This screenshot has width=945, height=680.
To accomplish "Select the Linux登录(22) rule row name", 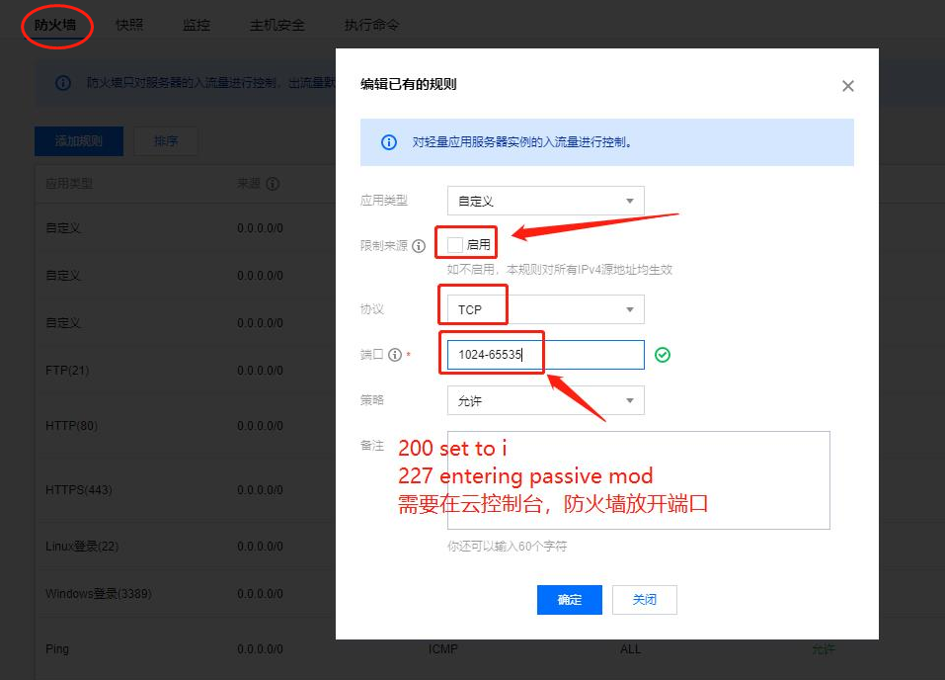I will click(82, 546).
